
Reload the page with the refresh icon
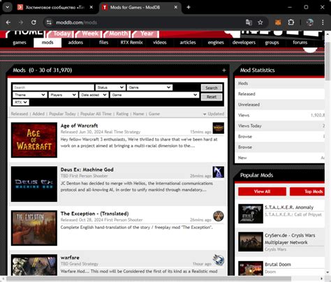click(x=34, y=22)
